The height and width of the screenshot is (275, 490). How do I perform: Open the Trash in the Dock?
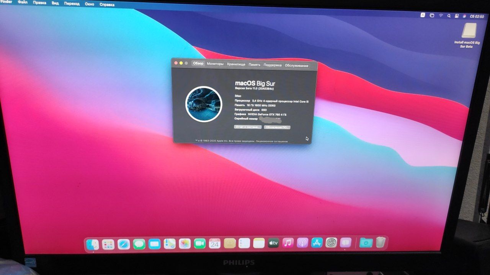point(380,242)
